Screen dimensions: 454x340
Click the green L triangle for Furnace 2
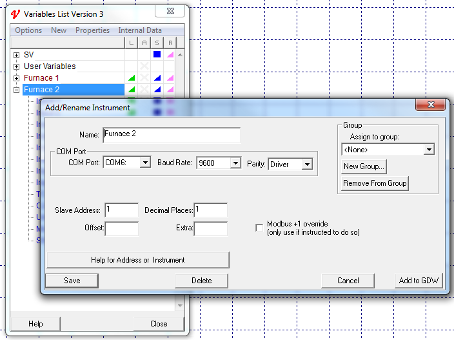tap(132, 90)
